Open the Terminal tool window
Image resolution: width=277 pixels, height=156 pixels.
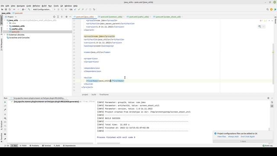click(46, 146)
